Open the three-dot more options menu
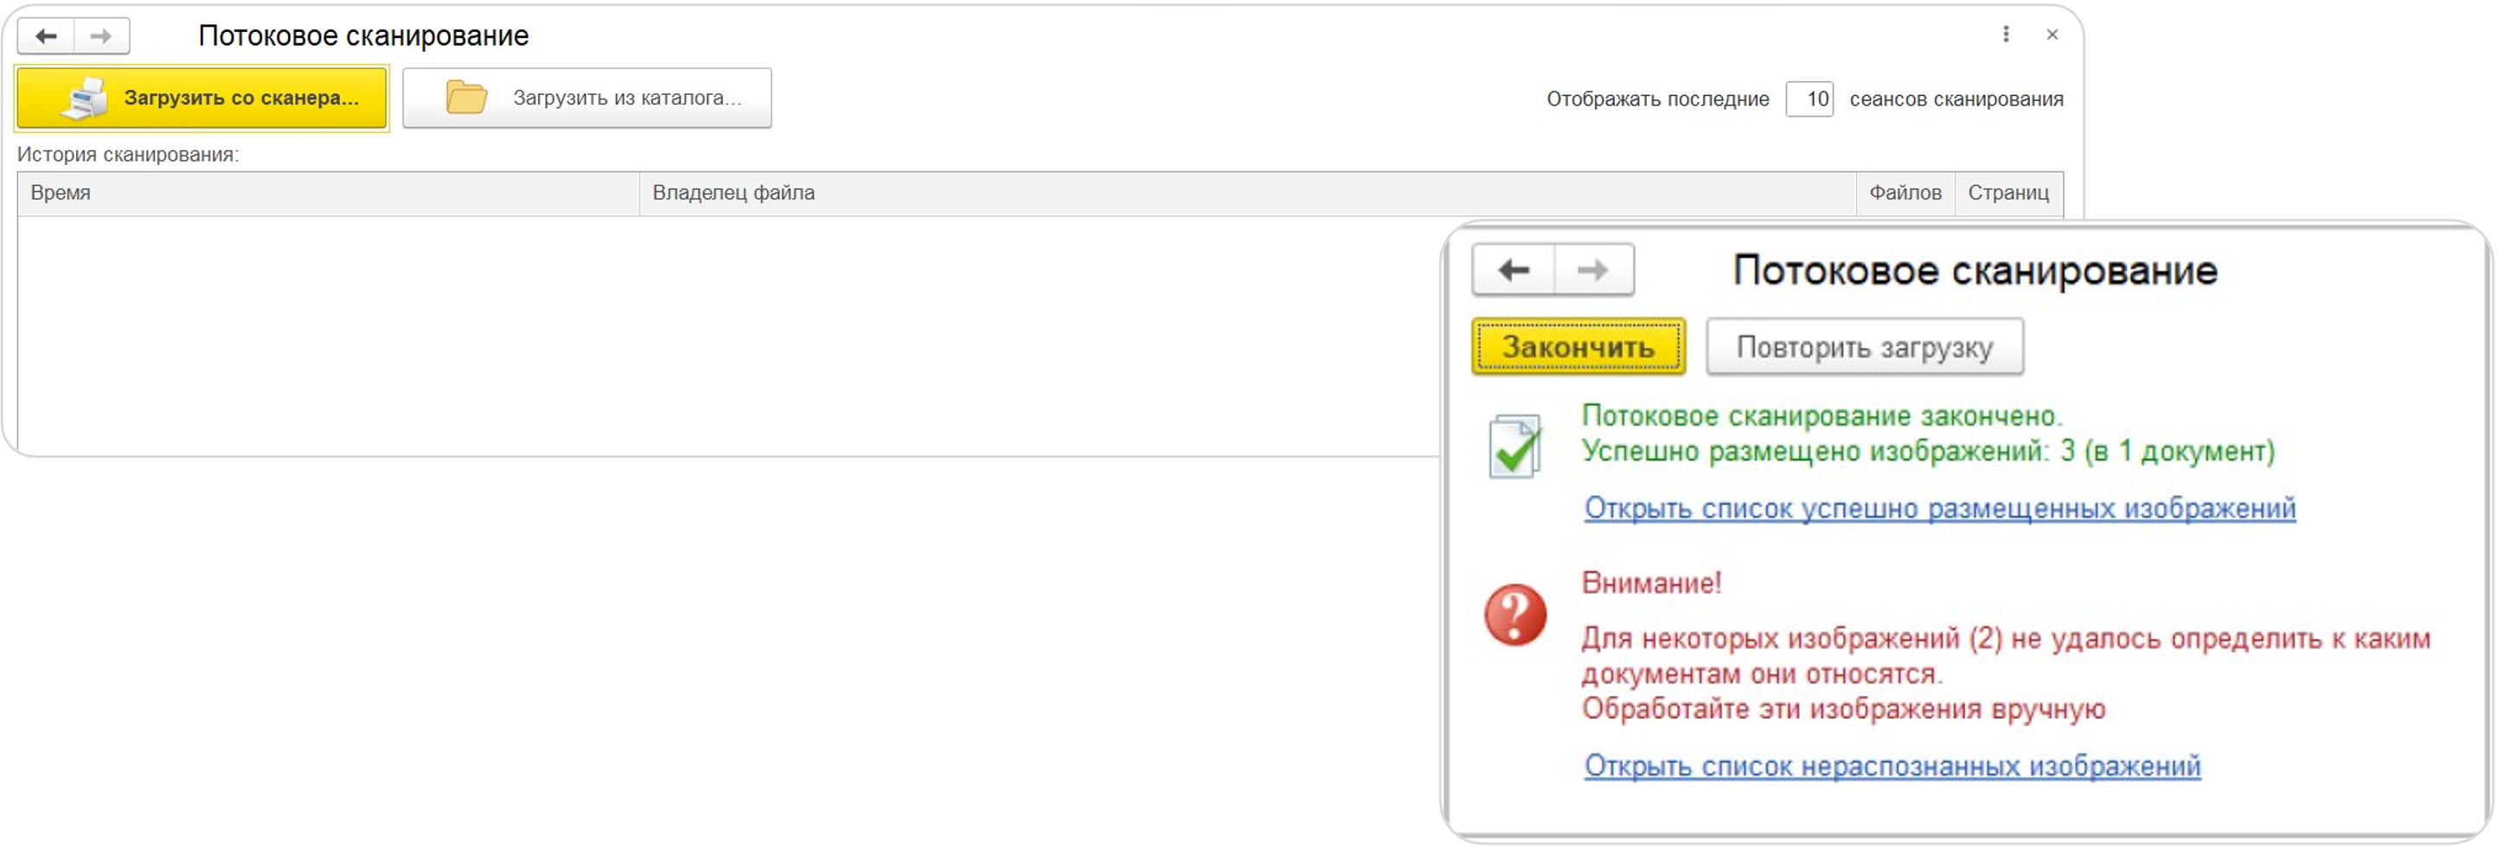2497x847 pixels. pos(2006,35)
